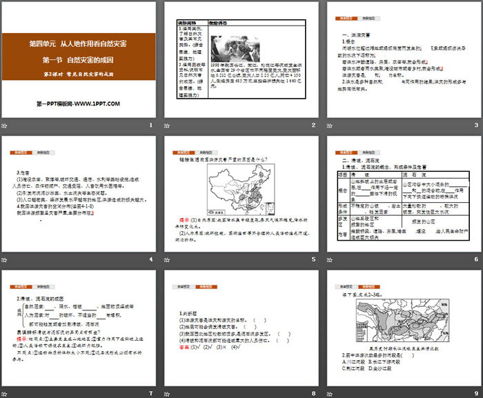483x398 pixels.
Task: Click animation star icon under slide 9
Action: (330, 394)
